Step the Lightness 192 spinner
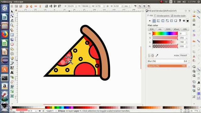The image size is (201, 113). pyautogui.click(x=187, y=42)
